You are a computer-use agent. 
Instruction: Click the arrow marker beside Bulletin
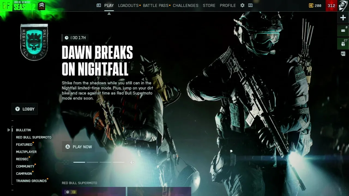[x=9, y=130]
